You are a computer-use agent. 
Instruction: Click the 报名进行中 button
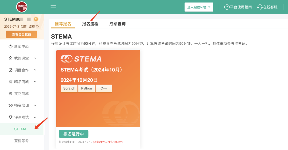click(74, 134)
